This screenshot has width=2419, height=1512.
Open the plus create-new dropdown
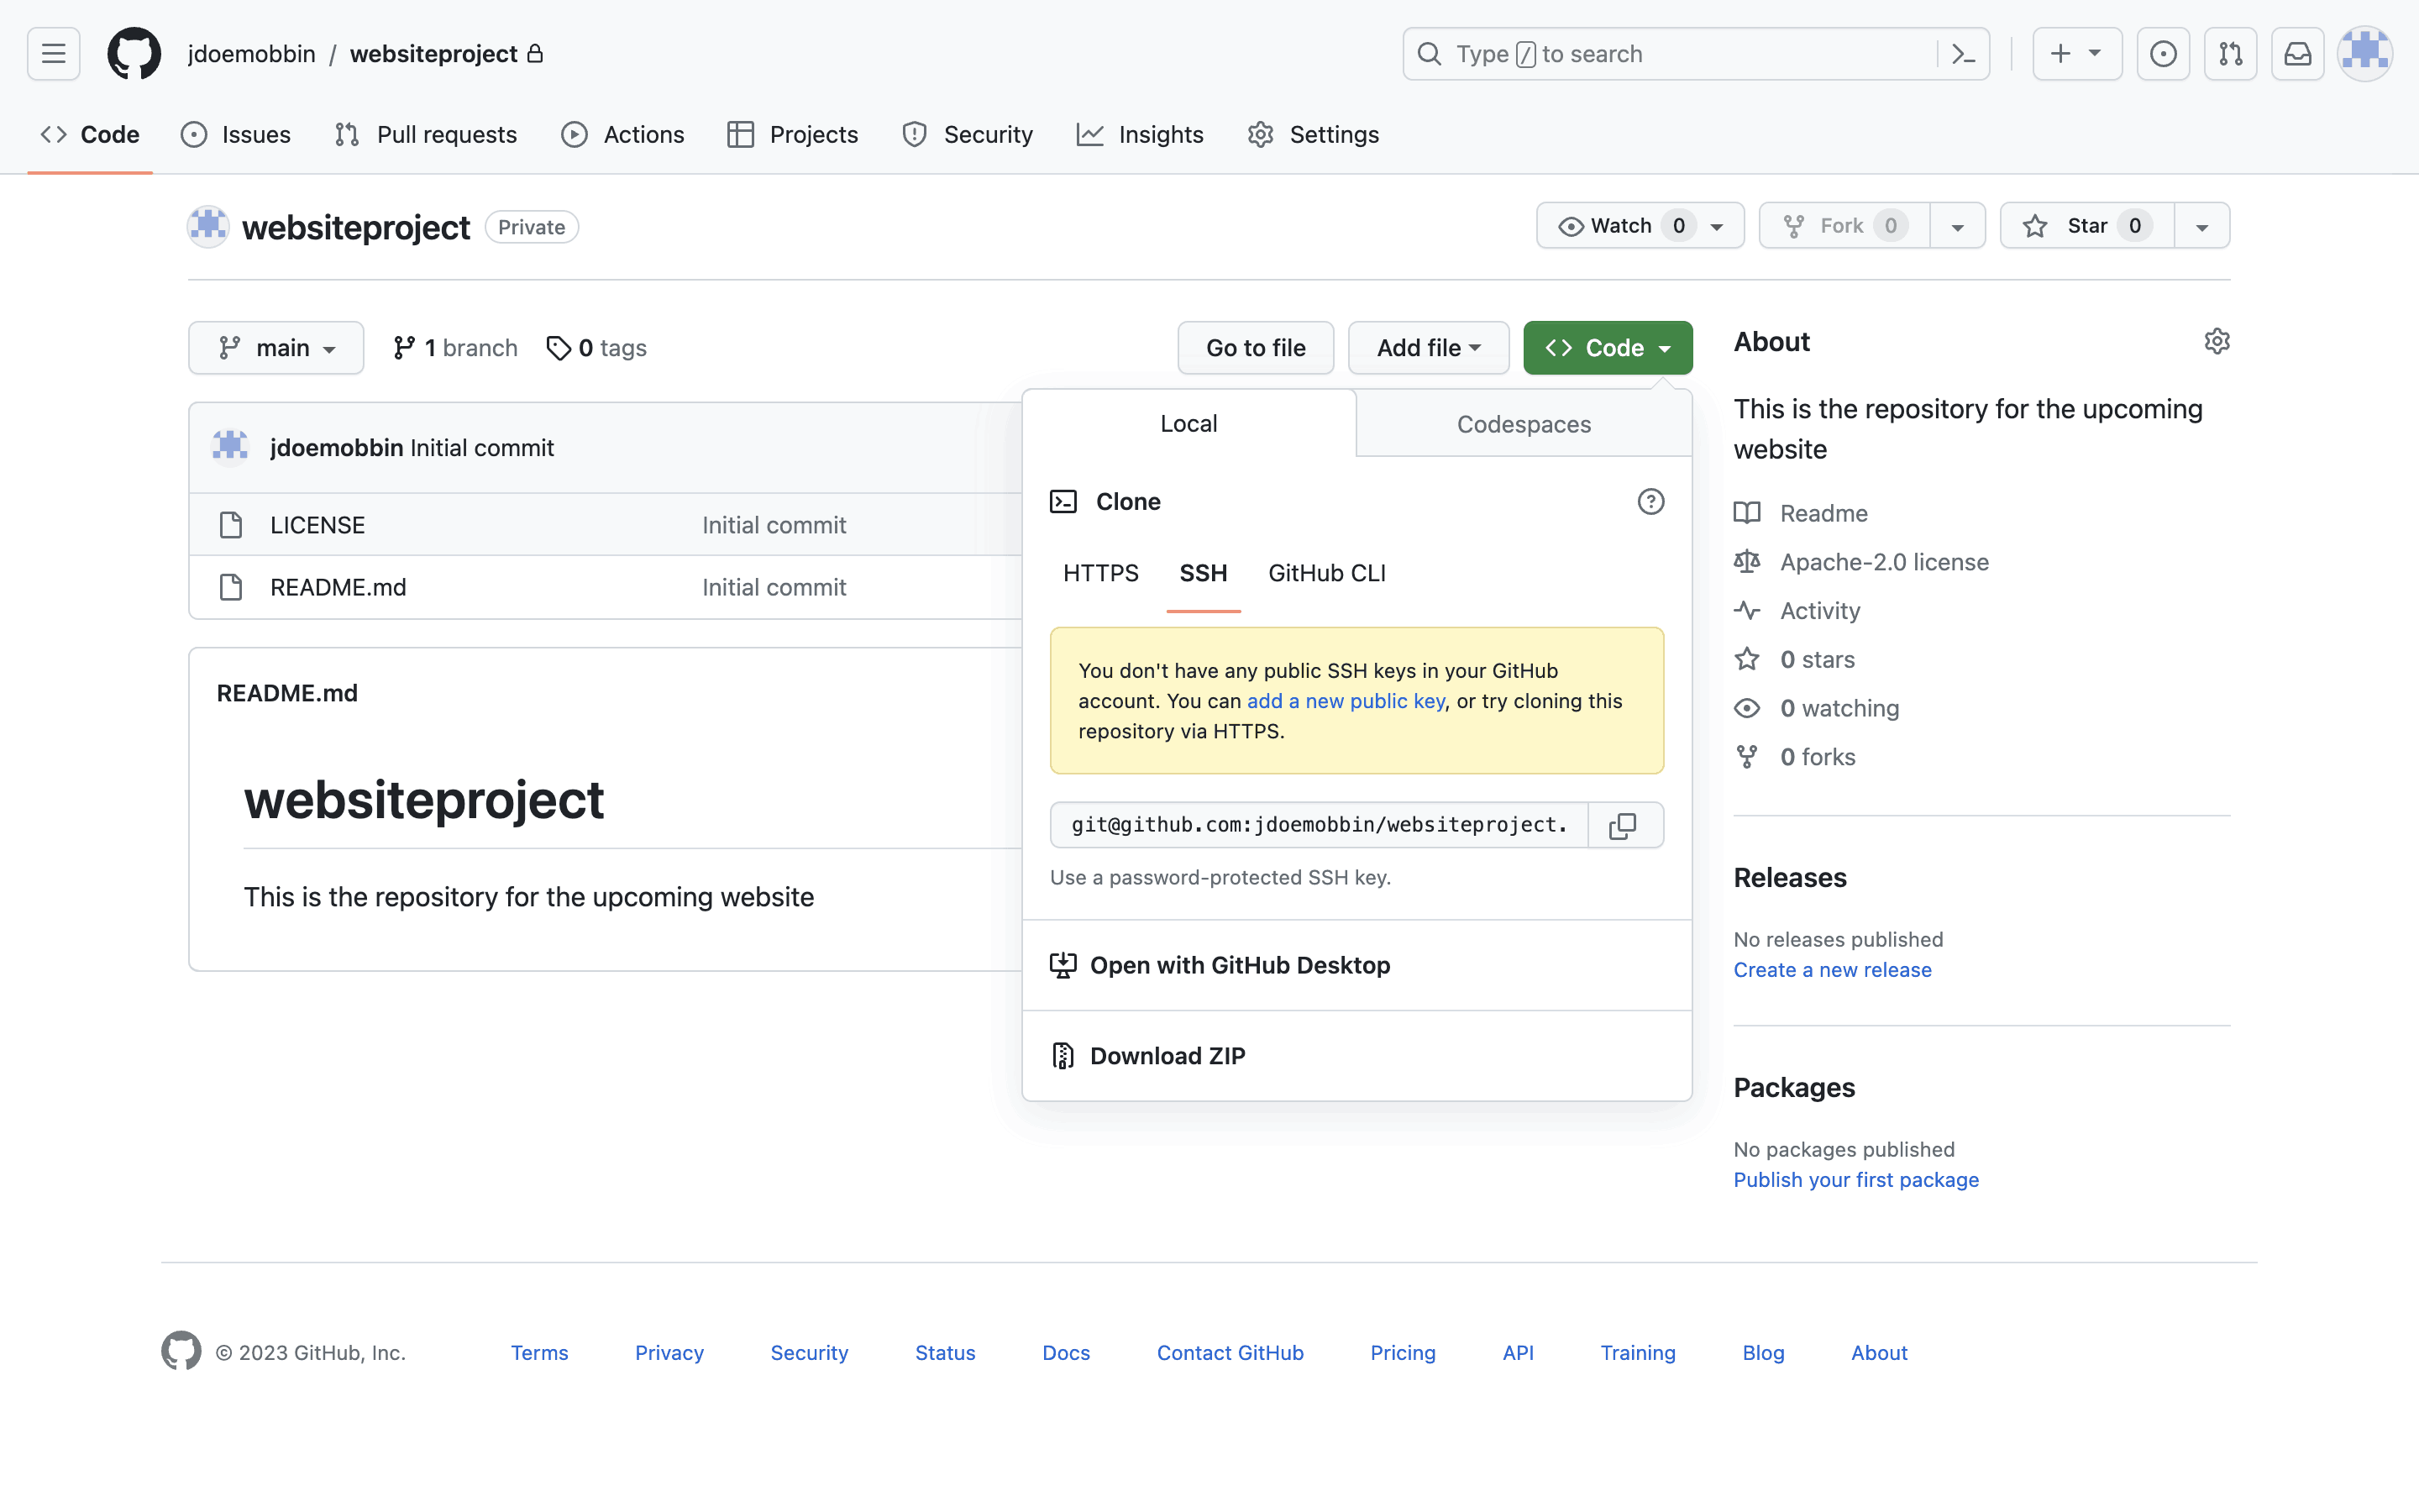click(2077, 54)
